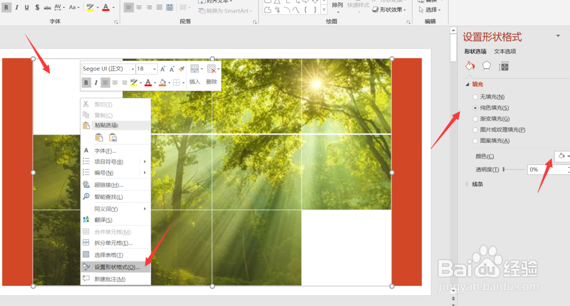Click the 透明度 0% input field
Image resolution: width=570 pixels, height=306 pixels.
547,170
